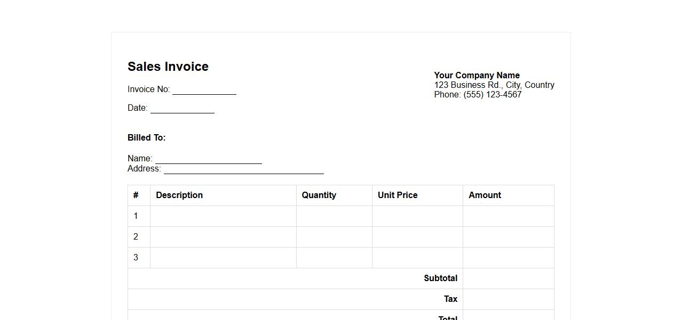
Task: Click the Unit Price column header
Action: 398,195
